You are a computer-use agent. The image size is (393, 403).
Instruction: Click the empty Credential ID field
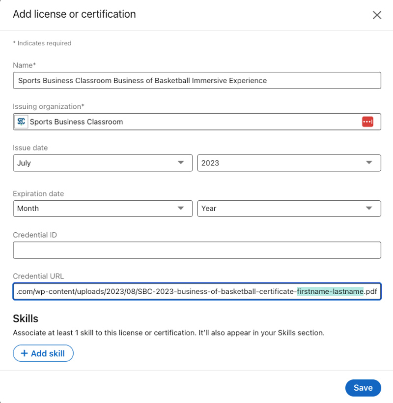click(x=196, y=250)
